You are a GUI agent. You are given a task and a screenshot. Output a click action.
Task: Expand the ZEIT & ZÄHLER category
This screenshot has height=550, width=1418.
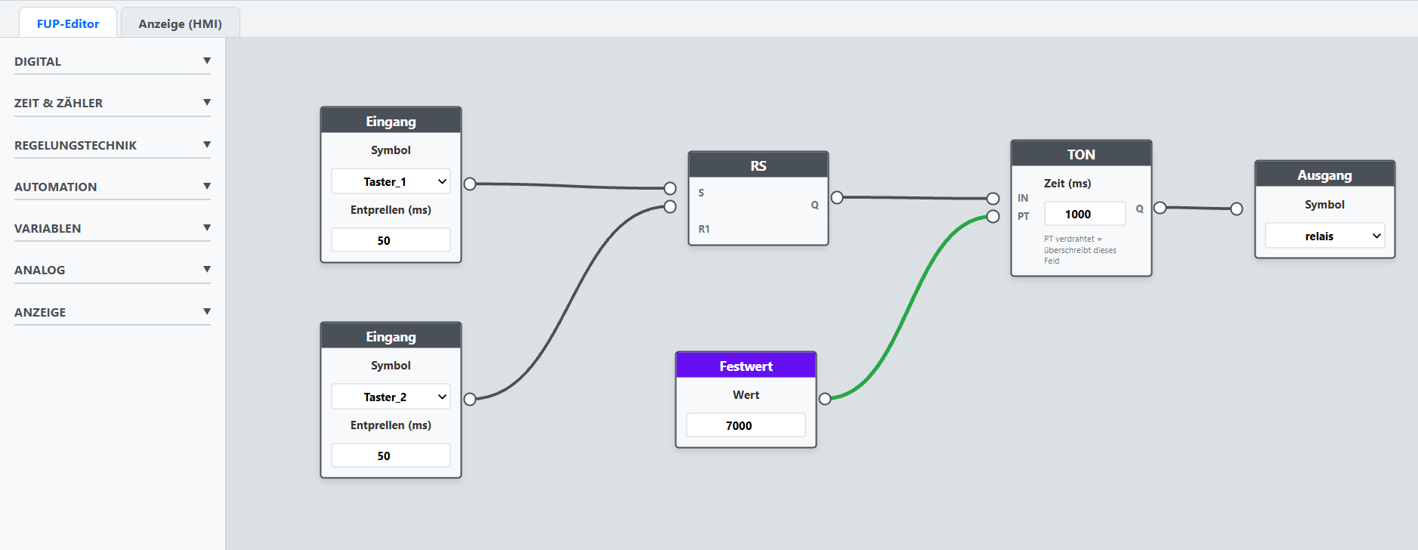(x=113, y=103)
